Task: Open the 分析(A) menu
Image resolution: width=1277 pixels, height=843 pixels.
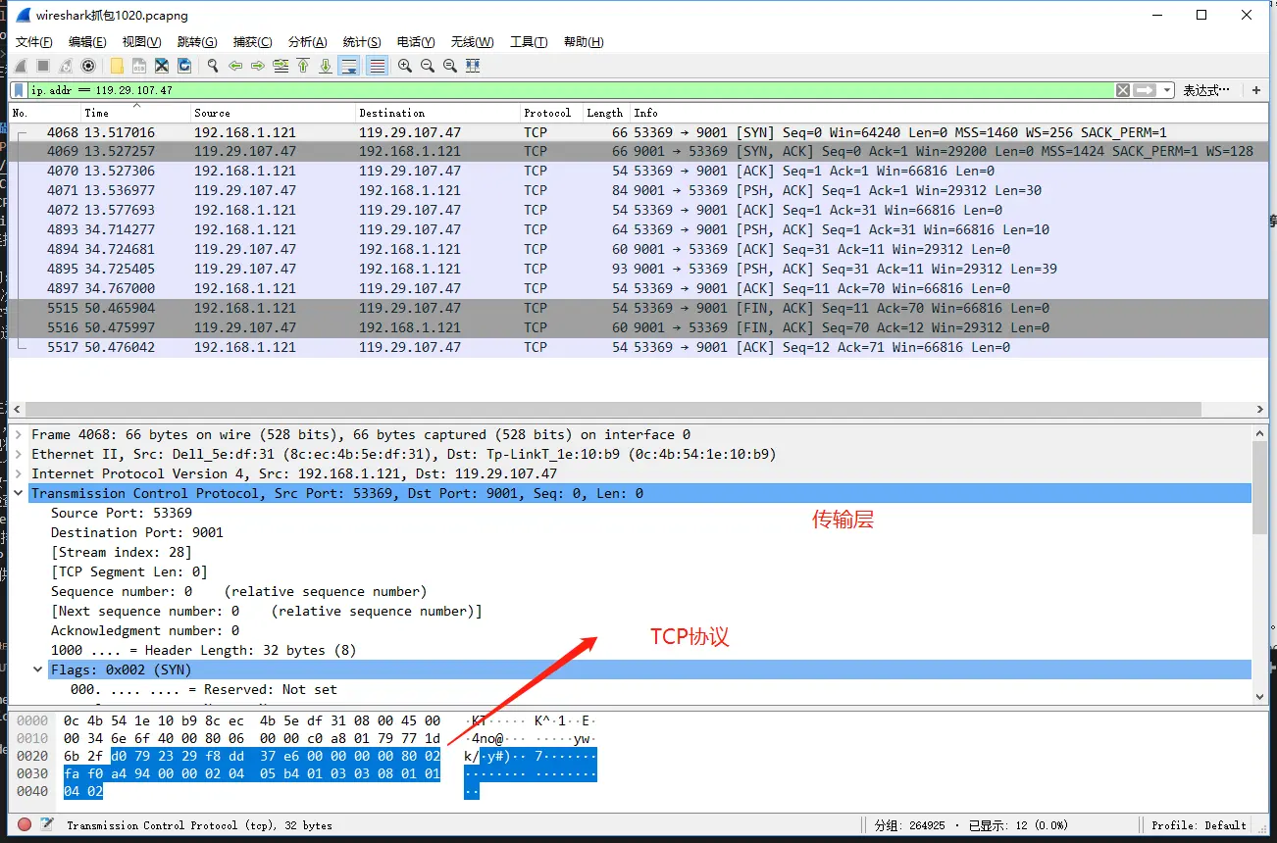Action: coord(307,41)
